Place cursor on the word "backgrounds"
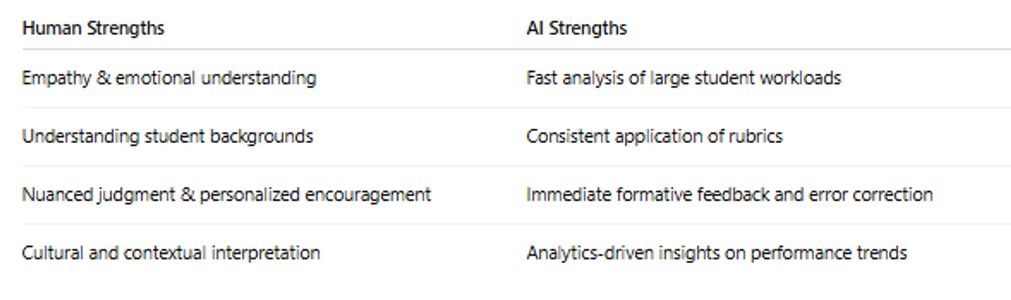The height and width of the screenshot is (300, 1011). [261, 137]
